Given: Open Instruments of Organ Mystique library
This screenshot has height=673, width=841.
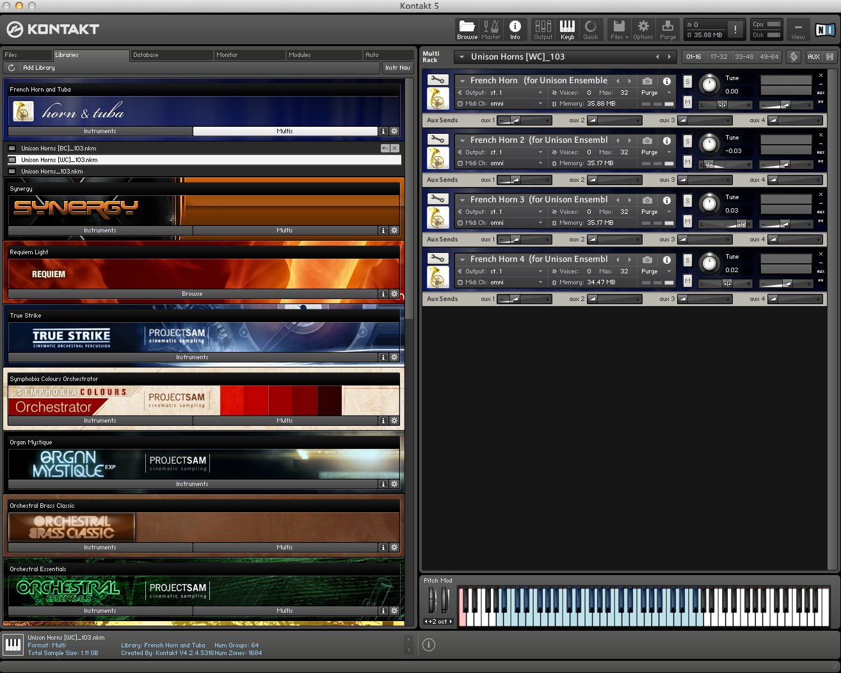Looking at the screenshot, I should (x=192, y=484).
